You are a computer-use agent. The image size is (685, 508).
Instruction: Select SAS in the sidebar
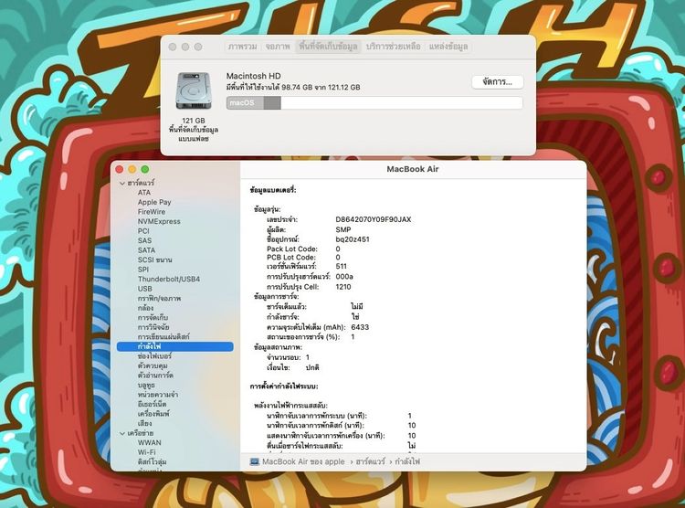pyautogui.click(x=144, y=240)
